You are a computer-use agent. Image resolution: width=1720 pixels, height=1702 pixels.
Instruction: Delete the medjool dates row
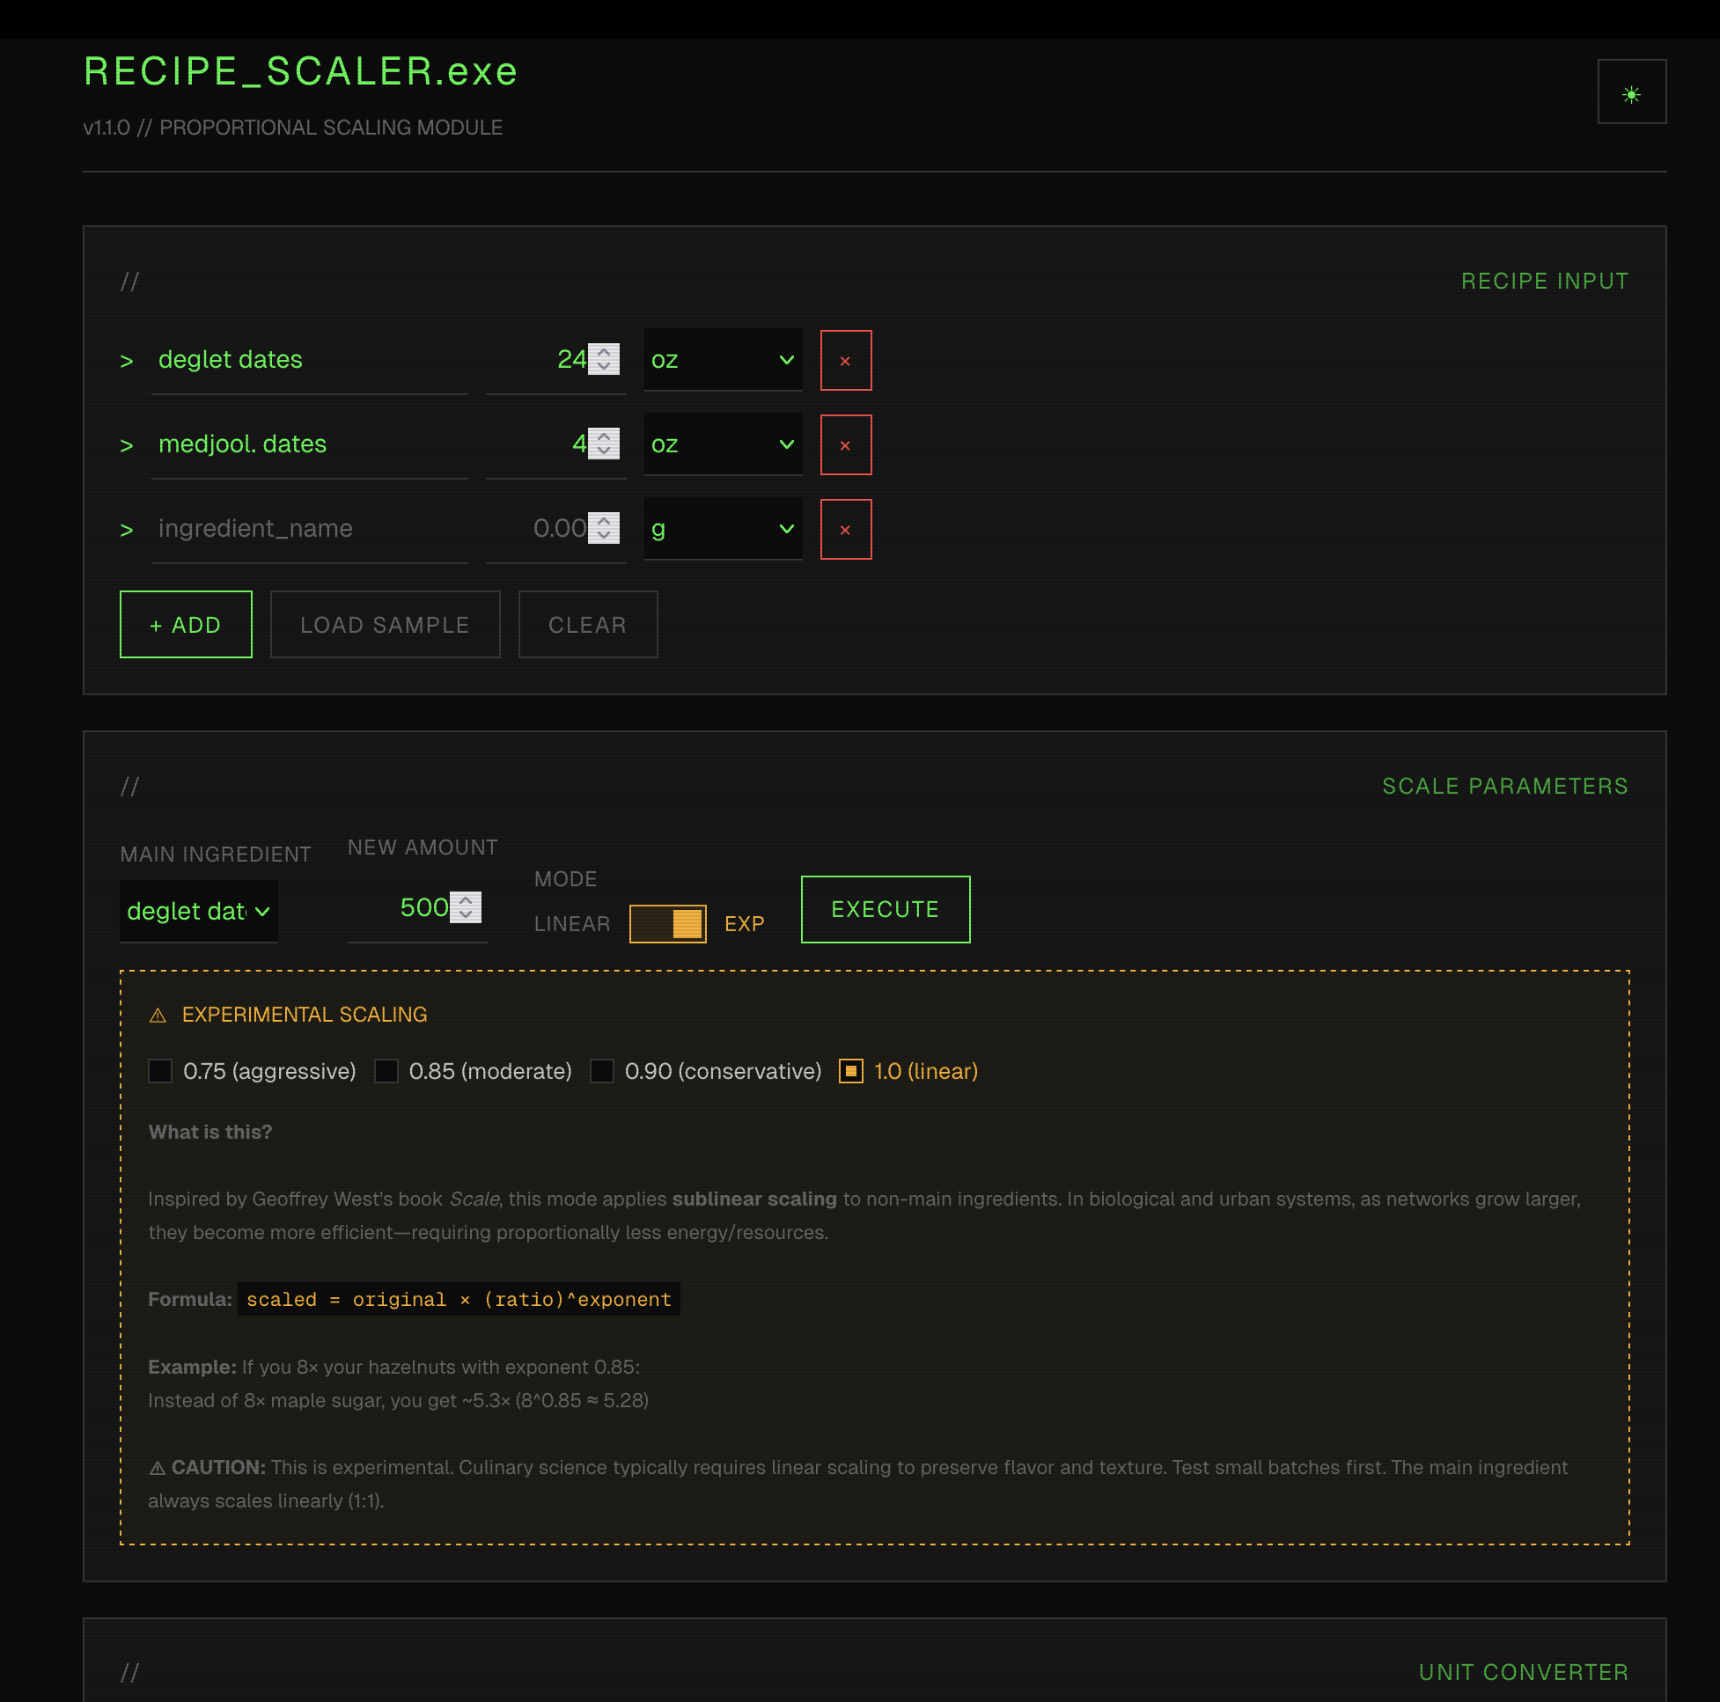pos(845,445)
